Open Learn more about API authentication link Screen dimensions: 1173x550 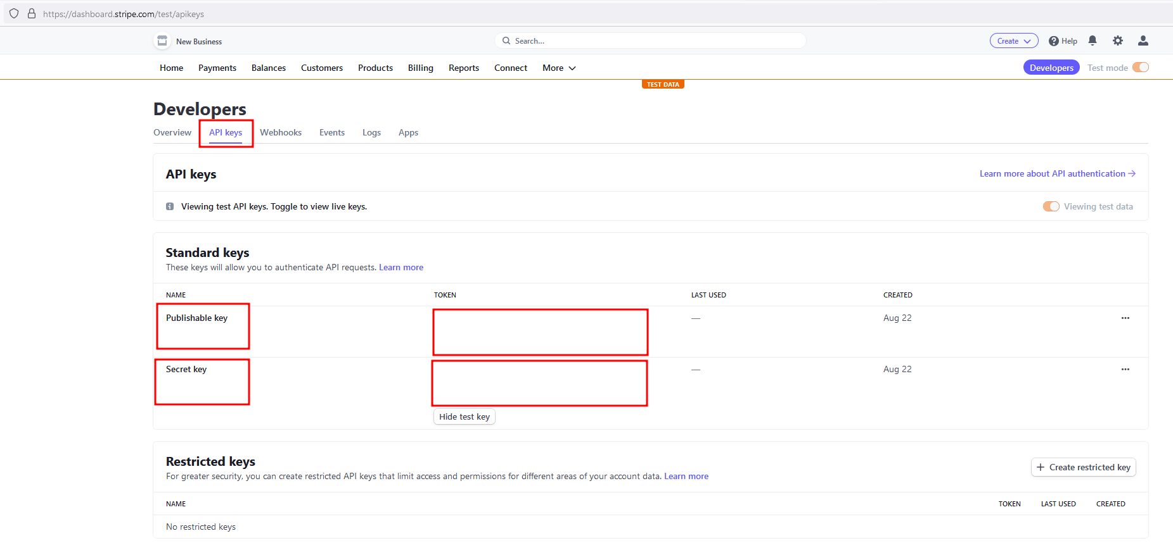1058,173
